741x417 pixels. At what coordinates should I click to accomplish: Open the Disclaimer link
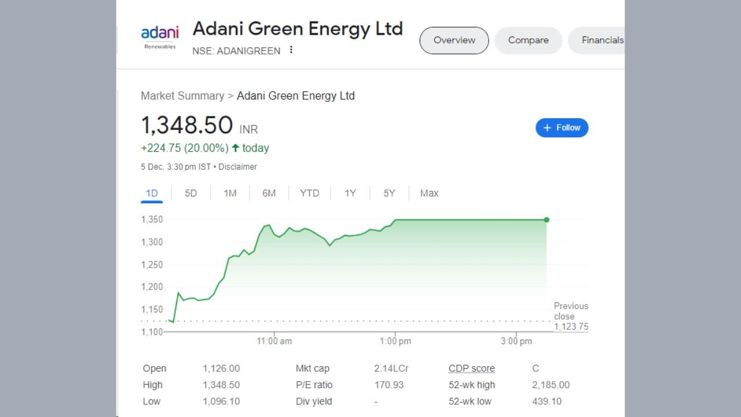tap(237, 167)
